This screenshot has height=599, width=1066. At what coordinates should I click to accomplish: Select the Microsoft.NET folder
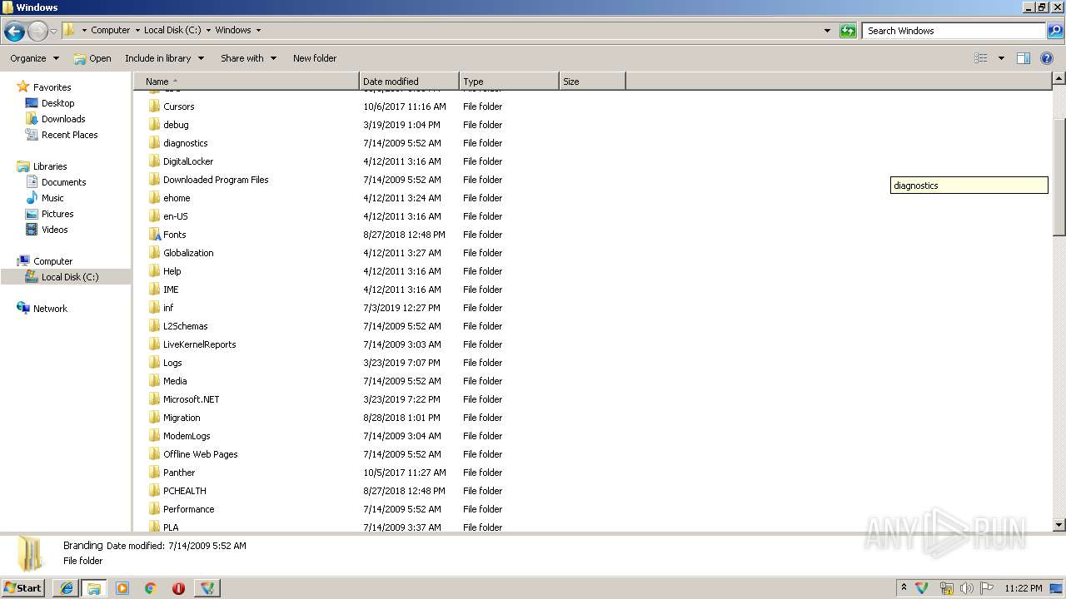point(191,399)
